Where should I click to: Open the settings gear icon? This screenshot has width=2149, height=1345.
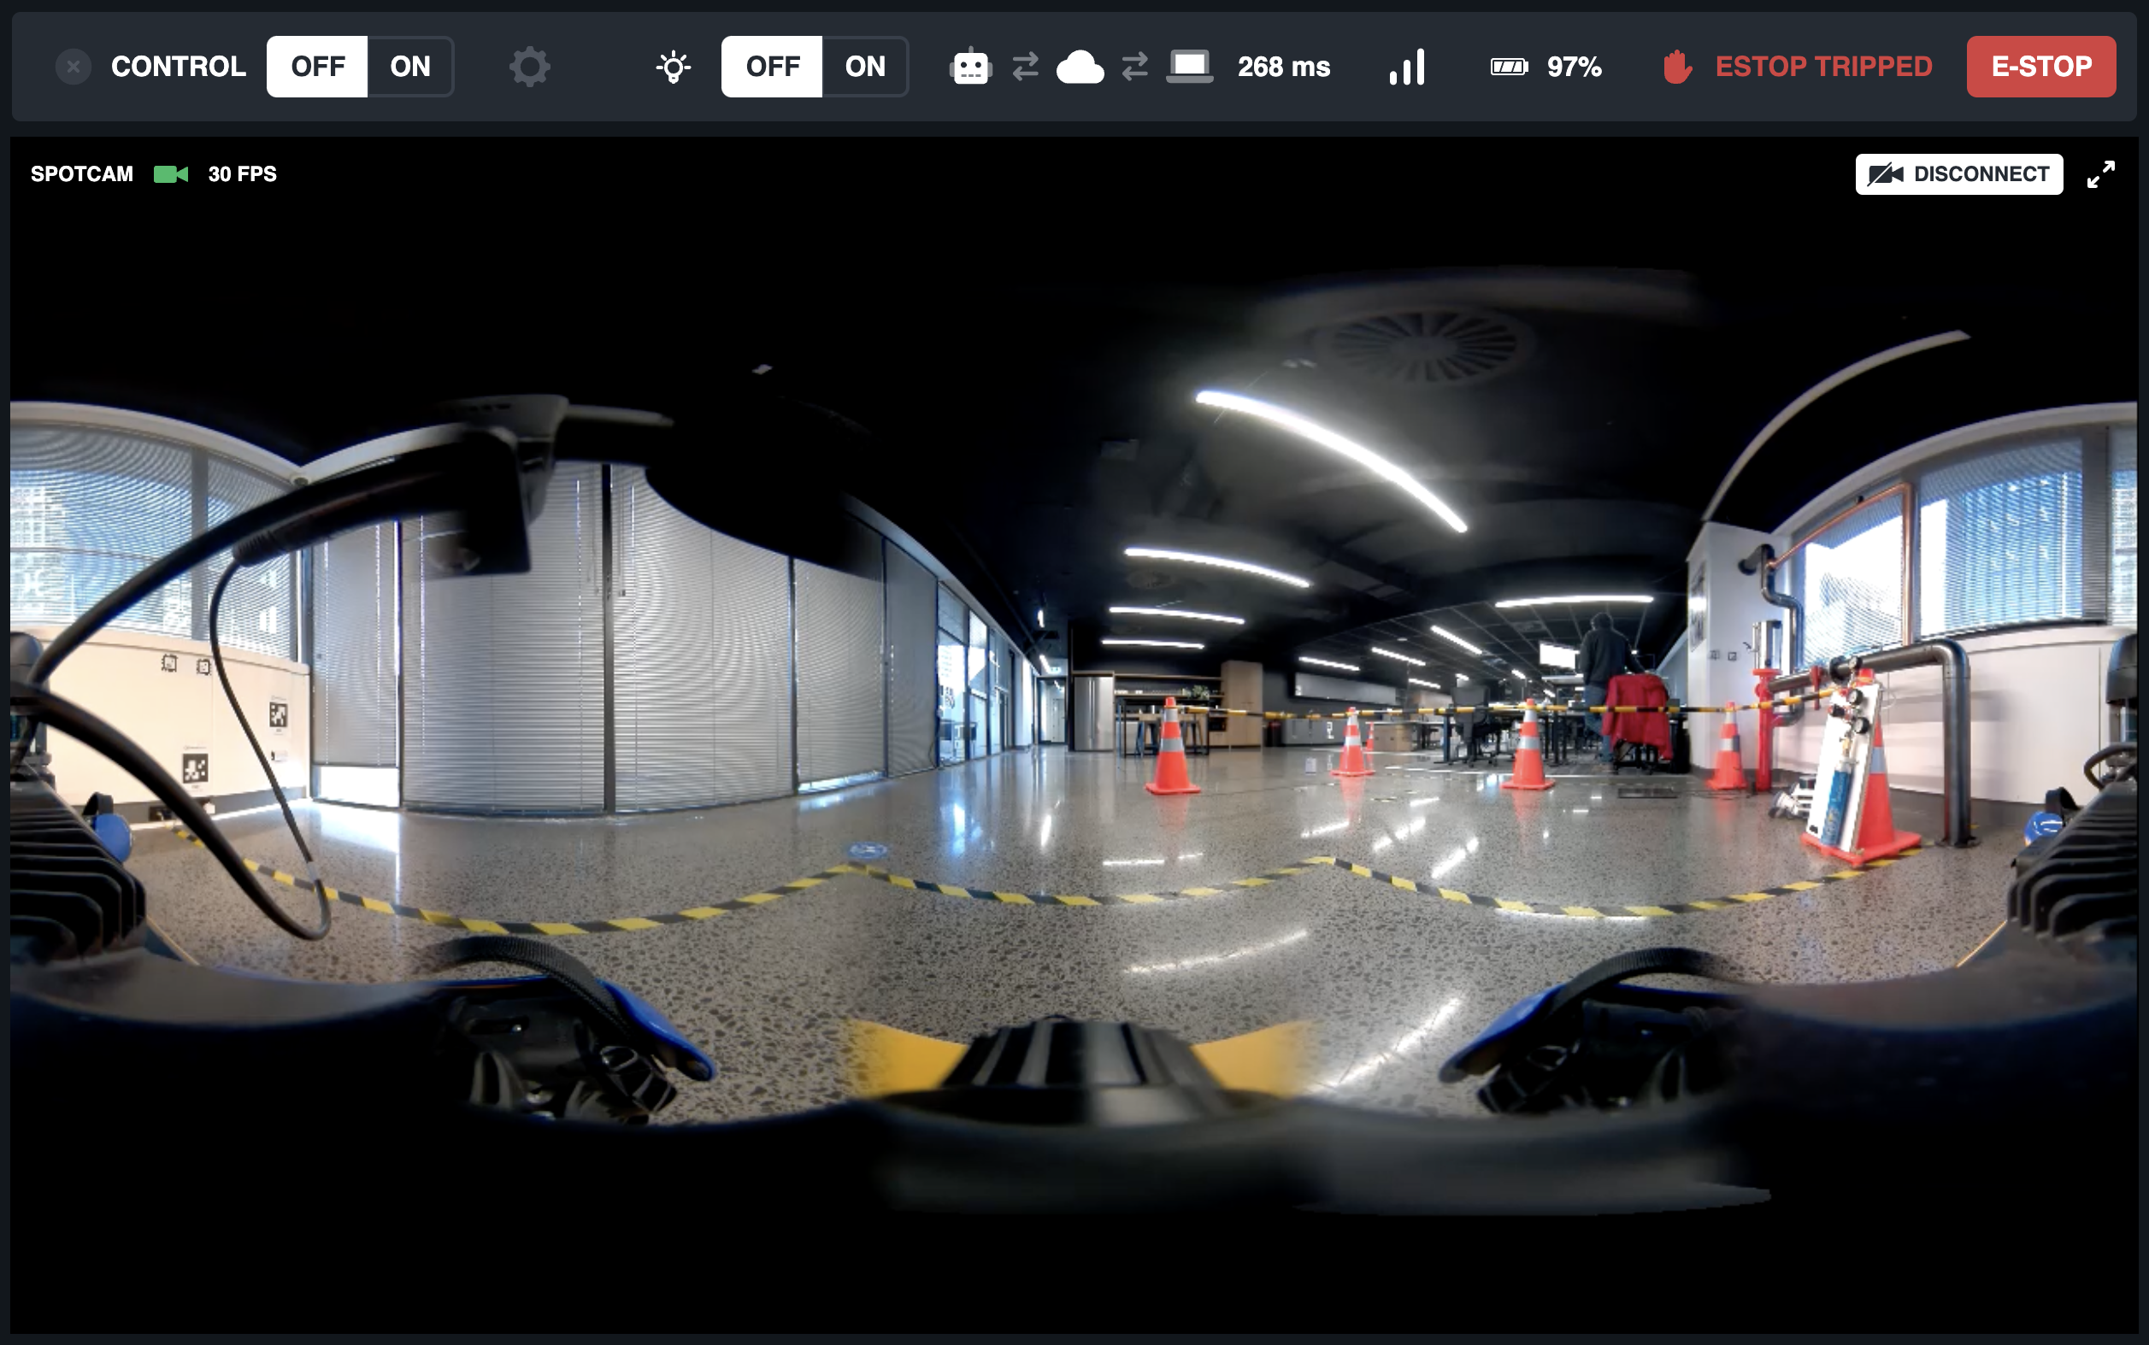click(x=529, y=67)
